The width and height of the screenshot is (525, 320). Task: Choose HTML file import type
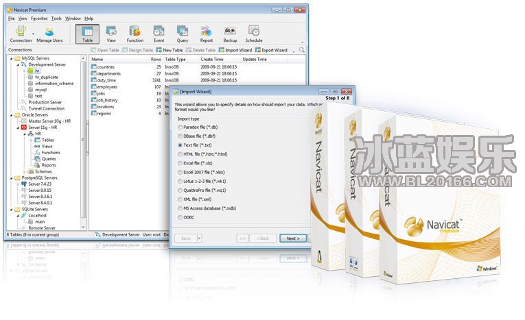(x=202, y=154)
